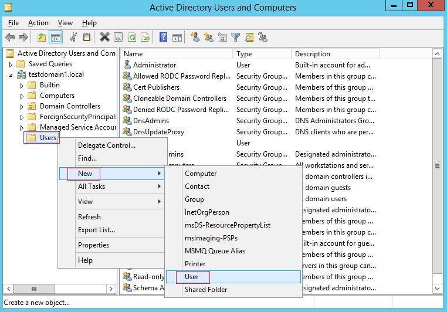Open the Action menu in the menu bar
Viewport: 447px width, 312px height.
pos(38,23)
